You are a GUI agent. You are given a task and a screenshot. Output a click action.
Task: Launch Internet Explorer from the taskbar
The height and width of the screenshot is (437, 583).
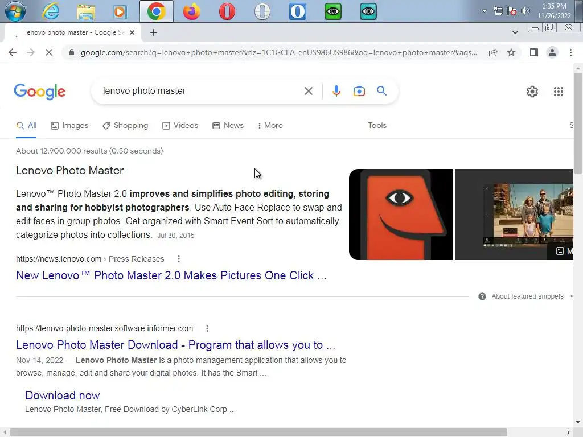[50, 11]
